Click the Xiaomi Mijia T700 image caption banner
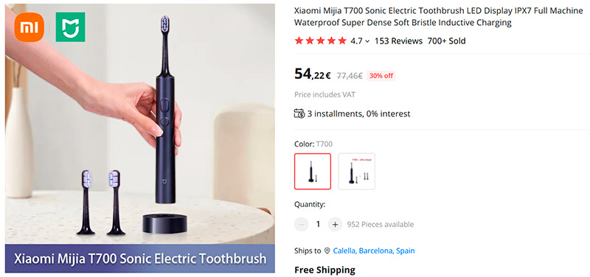Viewport: 590px width, 277px height. pos(139,259)
